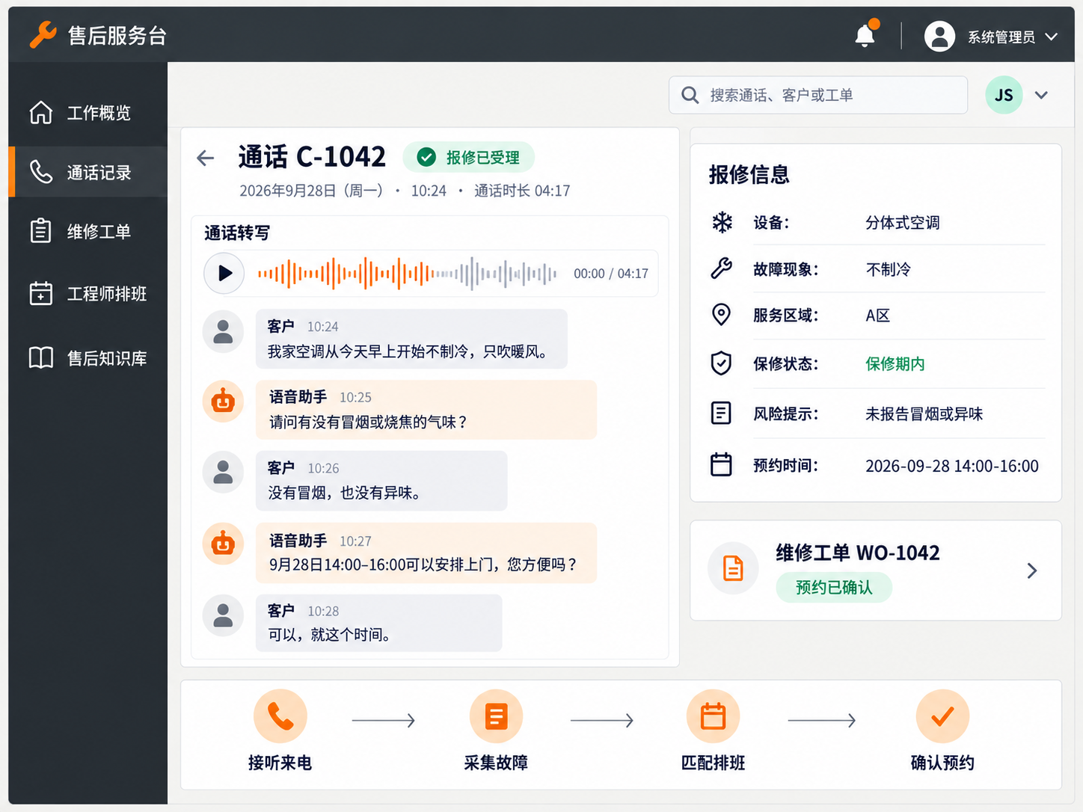Click the calendar icon beside 工程师排班
Screen dimensions: 1083x812
click(x=41, y=293)
